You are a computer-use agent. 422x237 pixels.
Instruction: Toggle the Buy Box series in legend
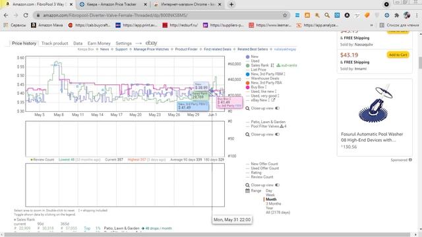[256, 87]
